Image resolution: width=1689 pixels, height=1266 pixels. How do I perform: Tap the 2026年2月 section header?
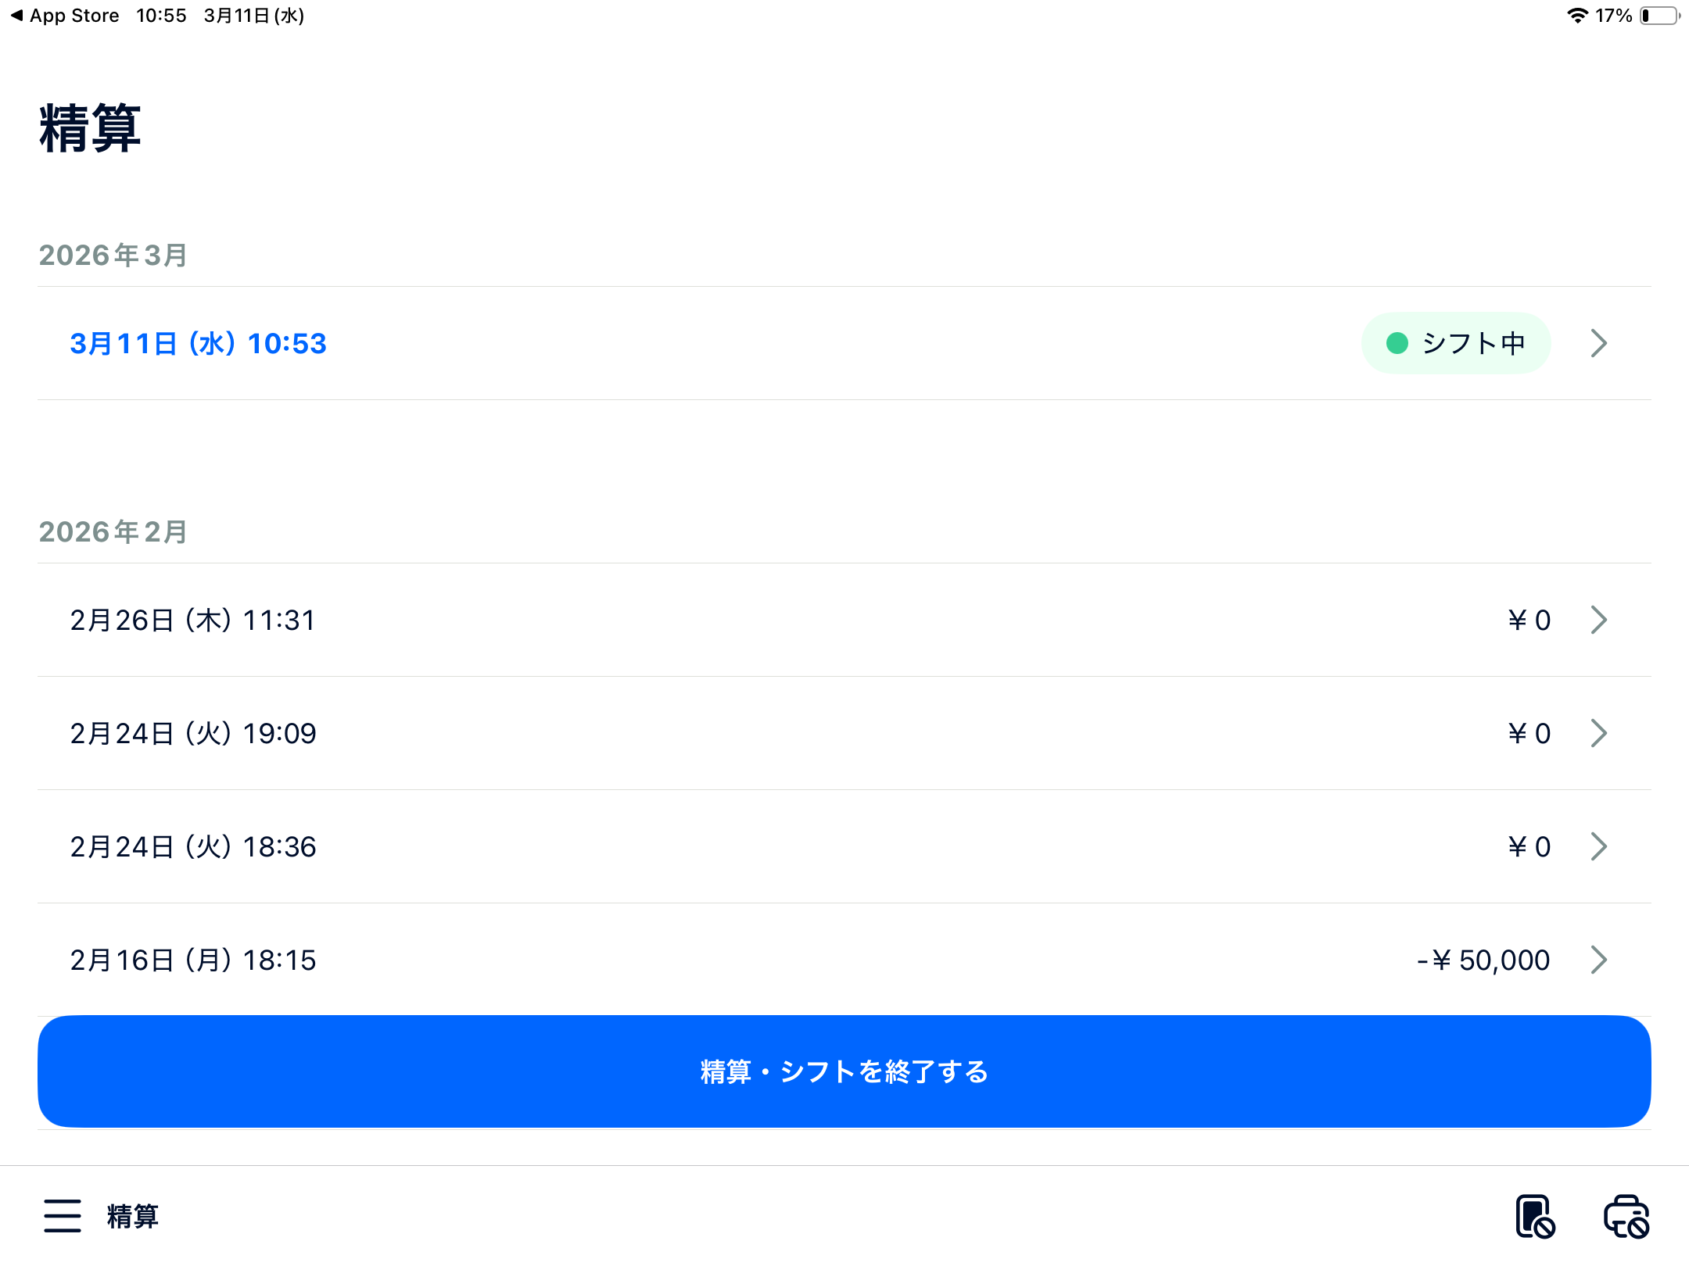[x=113, y=531]
